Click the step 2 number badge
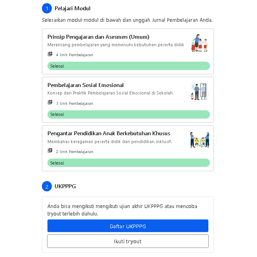Image resolution: width=257 pixels, height=257 pixels. click(x=47, y=186)
